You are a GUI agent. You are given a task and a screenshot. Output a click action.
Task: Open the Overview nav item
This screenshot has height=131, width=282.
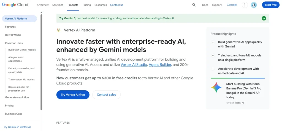(x=43, y=5)
